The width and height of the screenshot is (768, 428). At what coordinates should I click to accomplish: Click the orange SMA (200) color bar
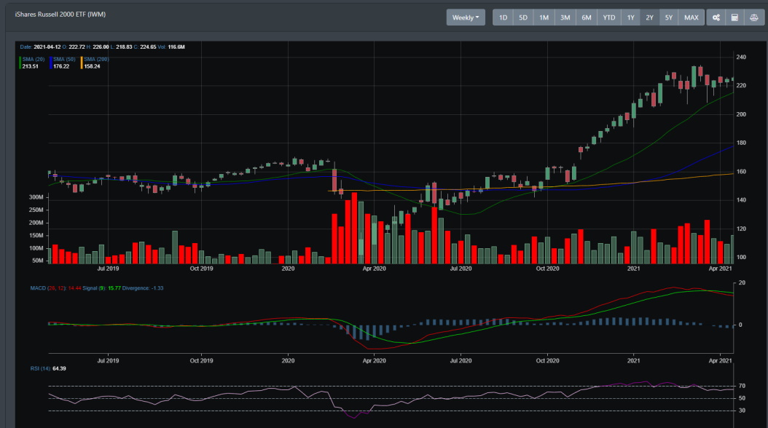click(82, 63)
